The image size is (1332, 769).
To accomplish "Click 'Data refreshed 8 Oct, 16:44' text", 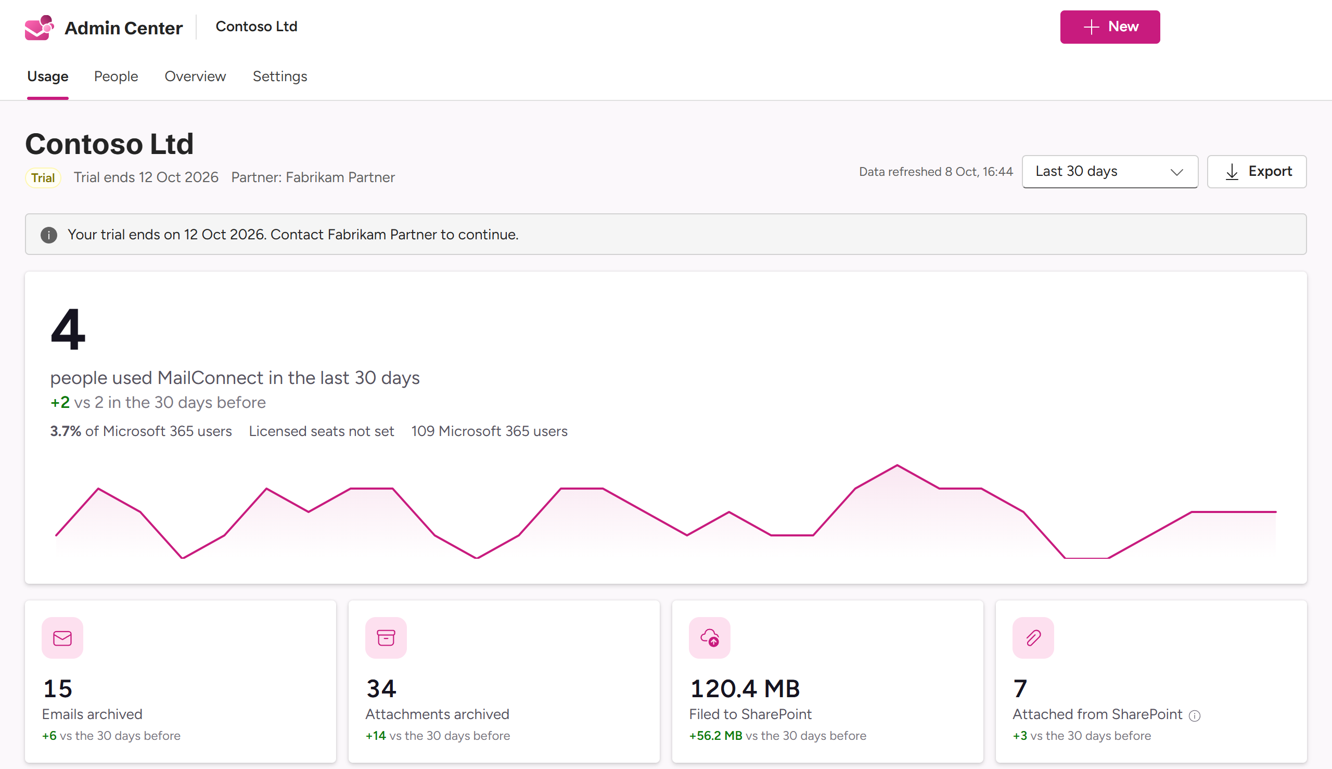I will 936,172.
